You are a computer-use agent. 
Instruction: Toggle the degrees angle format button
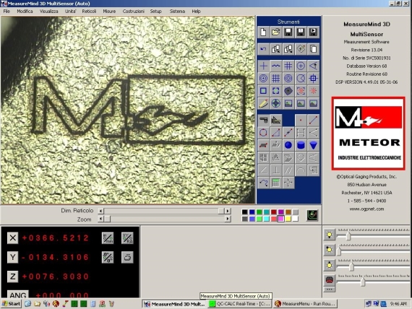point(108,257)
